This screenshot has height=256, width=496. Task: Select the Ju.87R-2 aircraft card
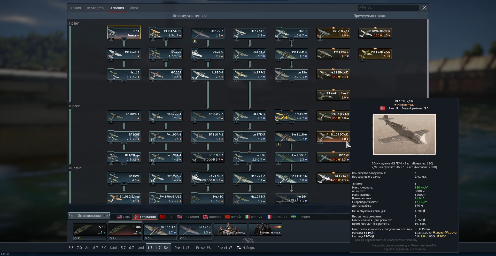point(250,74)
